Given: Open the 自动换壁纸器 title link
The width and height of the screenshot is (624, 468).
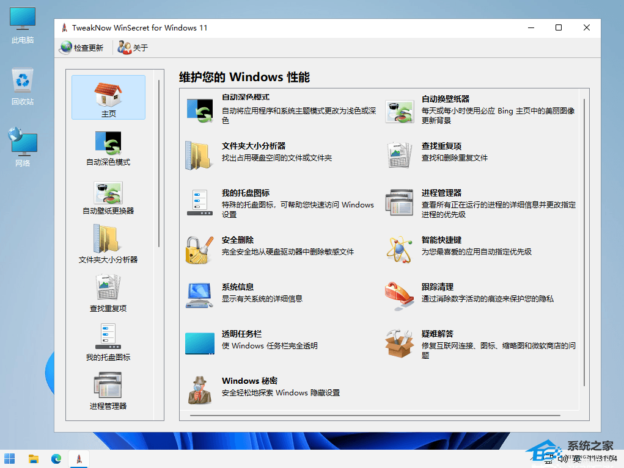Looking at the screenshot, I should point(446,99).
